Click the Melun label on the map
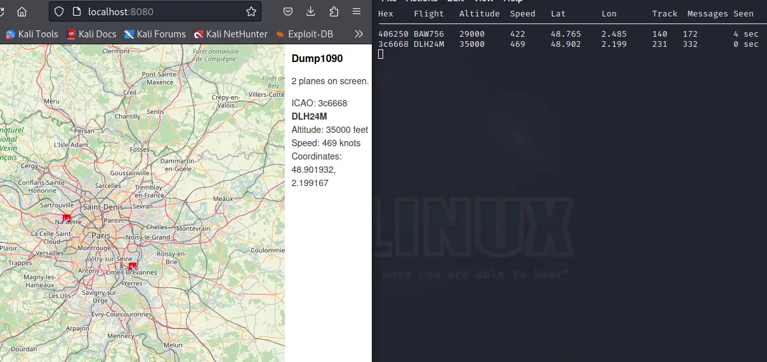767x362 pixels. click(173, 345)
